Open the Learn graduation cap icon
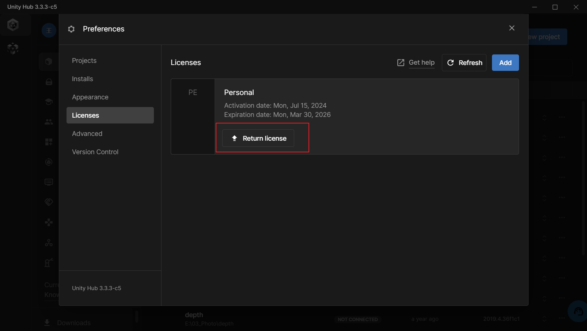 [49, 102]
